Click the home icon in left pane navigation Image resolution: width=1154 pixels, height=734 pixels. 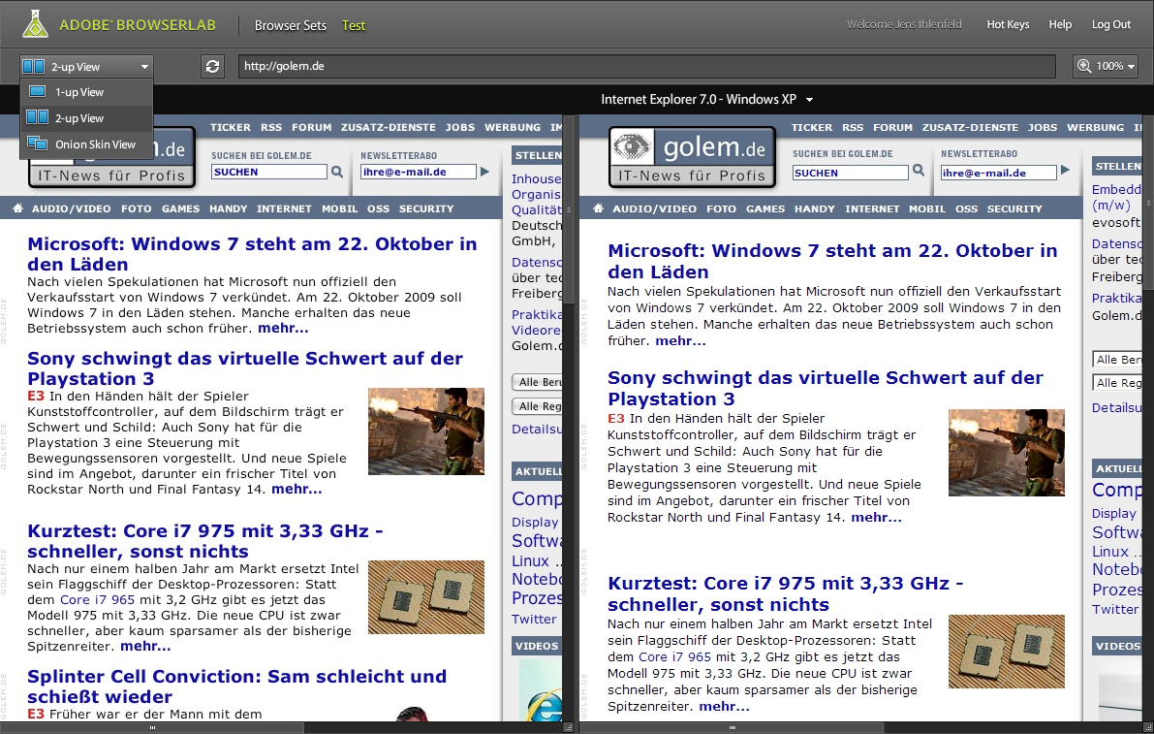point(17,208)
